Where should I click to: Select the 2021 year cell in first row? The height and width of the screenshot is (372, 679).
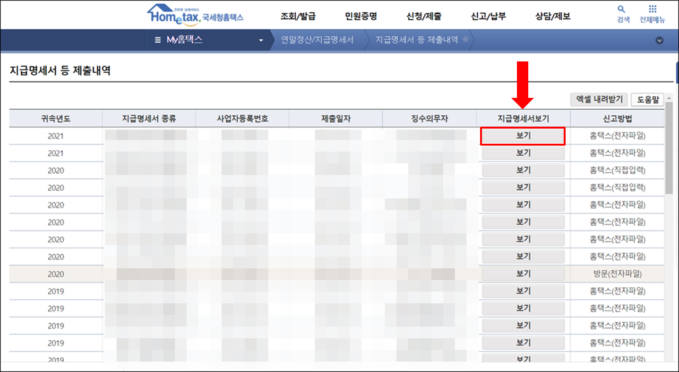pos(56,136)
